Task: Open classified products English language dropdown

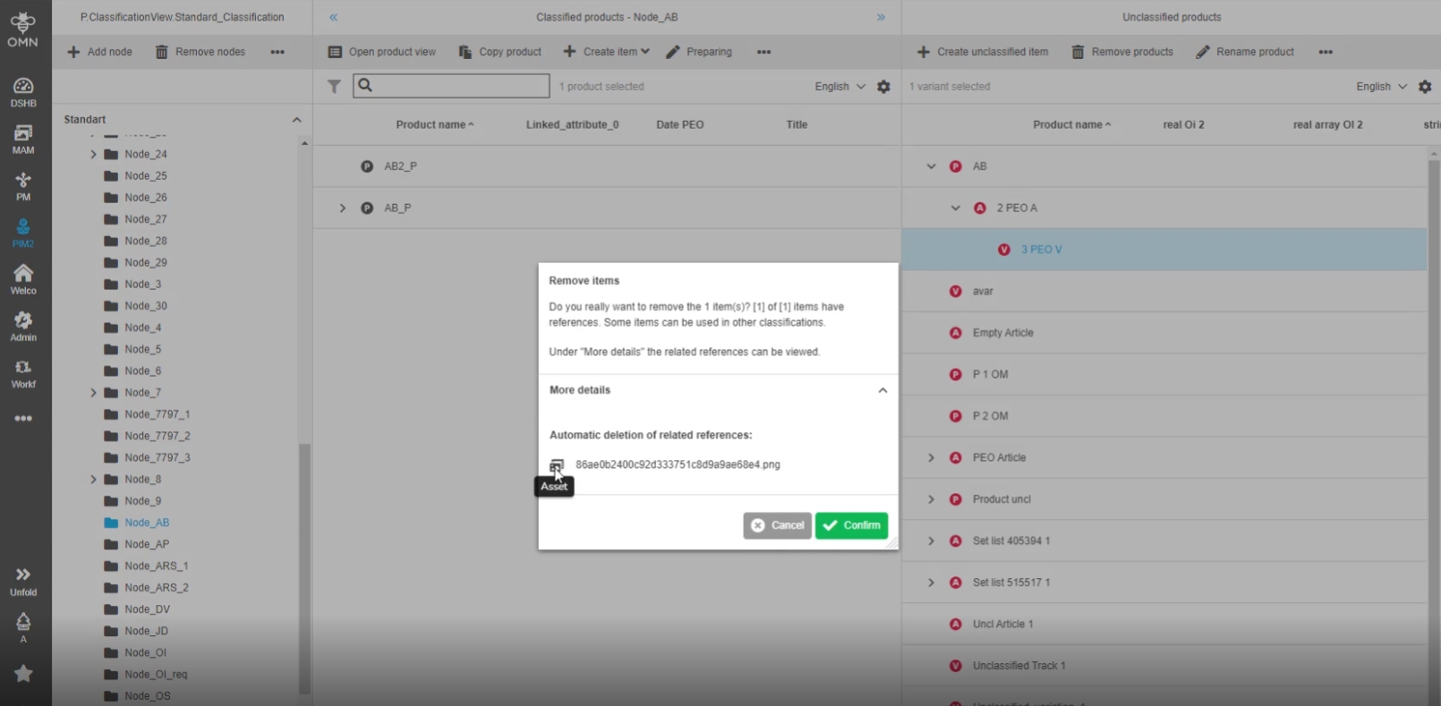Action: coord(840,87)
